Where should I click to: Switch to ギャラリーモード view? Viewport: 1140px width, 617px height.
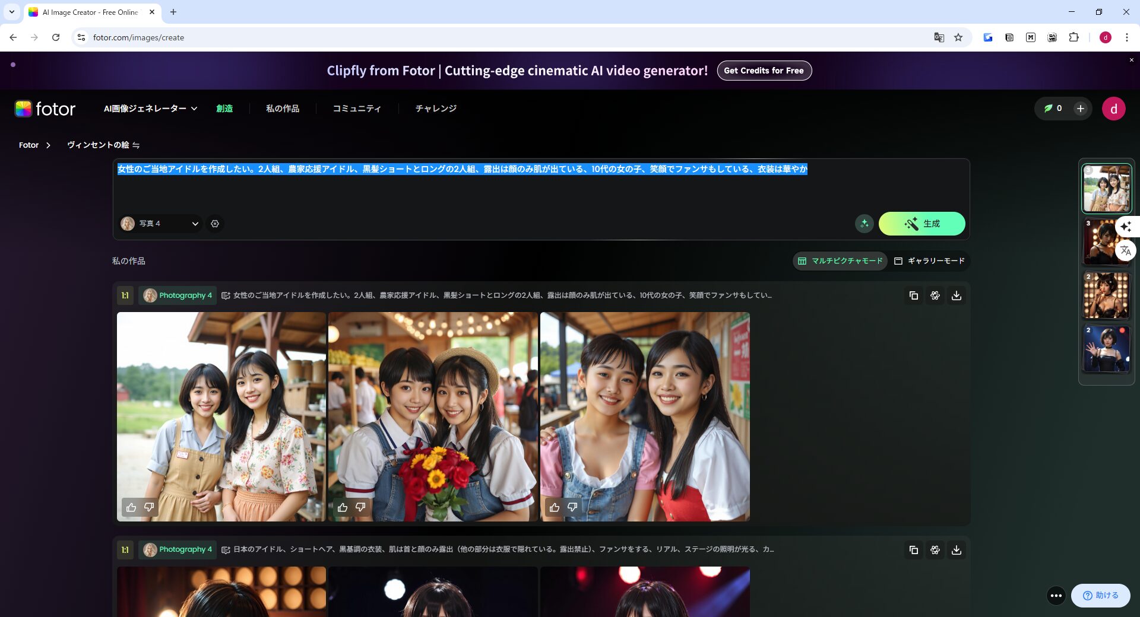click(929, 261)
